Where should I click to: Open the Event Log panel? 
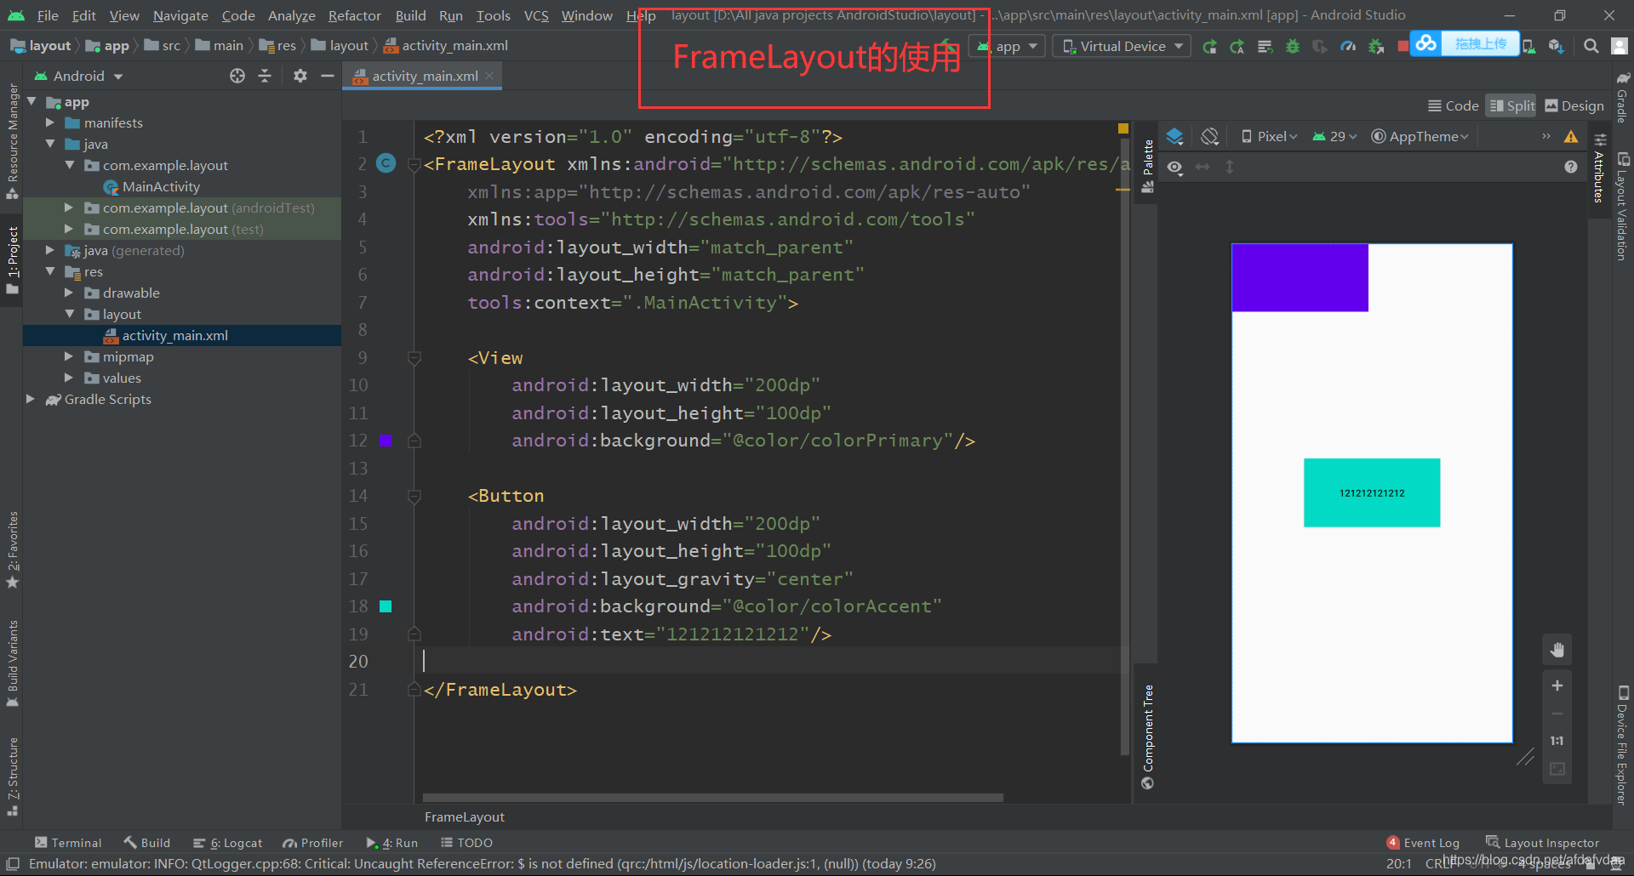(x=1430, y=842)
